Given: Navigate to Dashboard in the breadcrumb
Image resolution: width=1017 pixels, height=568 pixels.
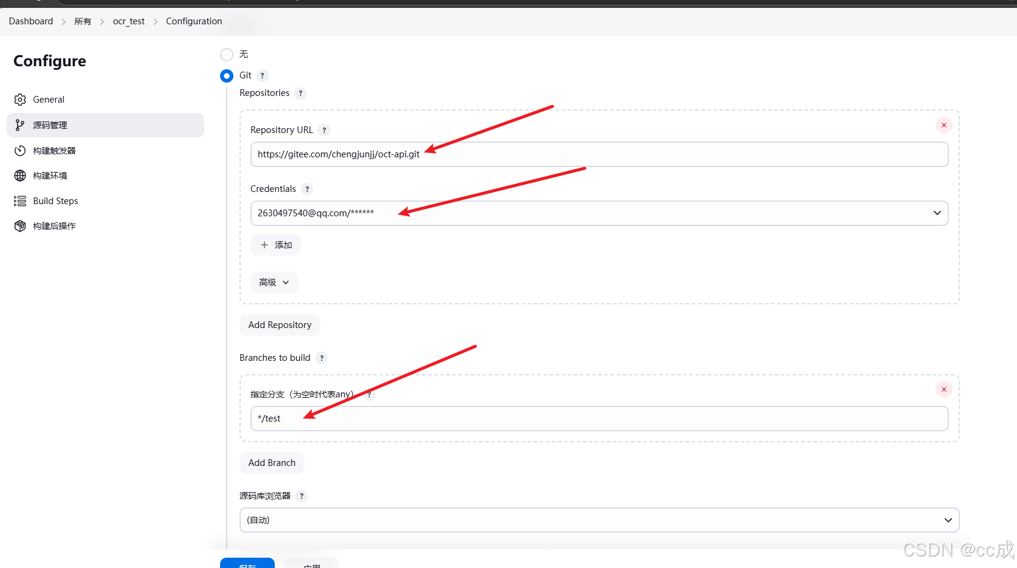Looking at the screenshot, I should coord(30,21).
